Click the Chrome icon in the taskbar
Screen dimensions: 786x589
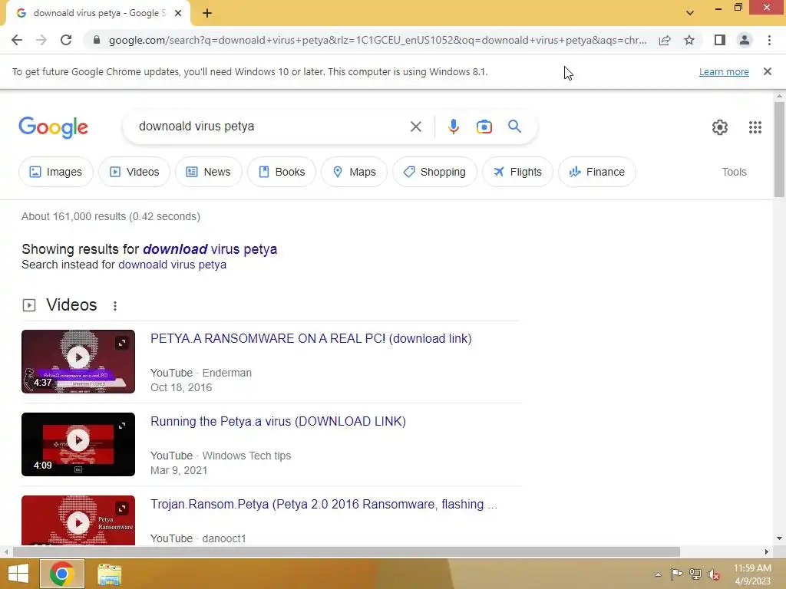[x=61, y=574]
